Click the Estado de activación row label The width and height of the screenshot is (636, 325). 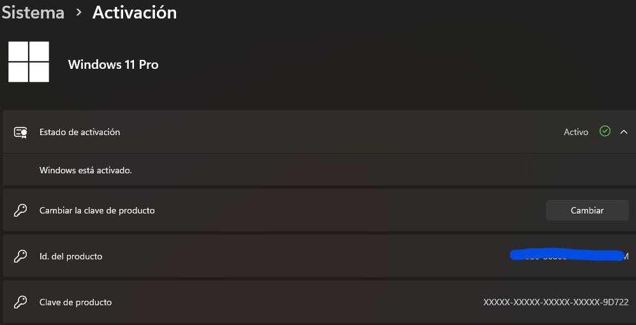point(80,132)
